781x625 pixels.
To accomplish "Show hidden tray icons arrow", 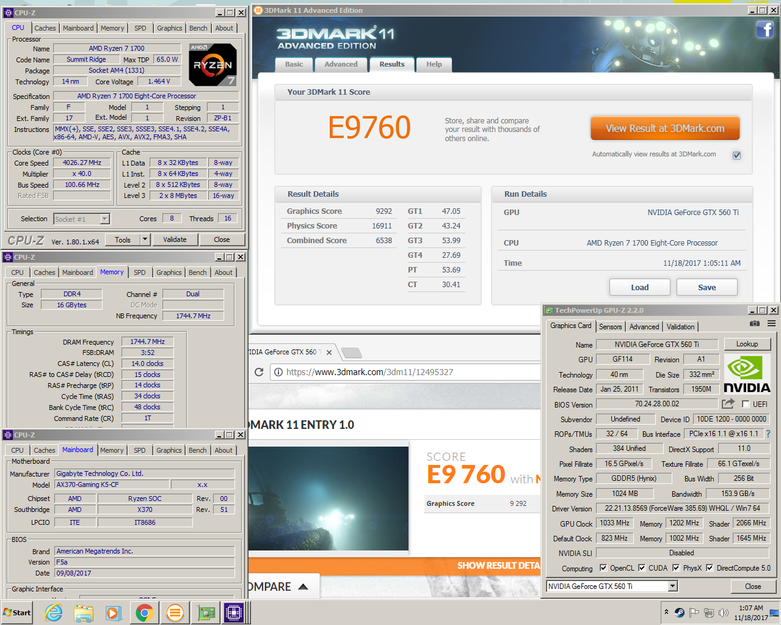I will [666, 612].
